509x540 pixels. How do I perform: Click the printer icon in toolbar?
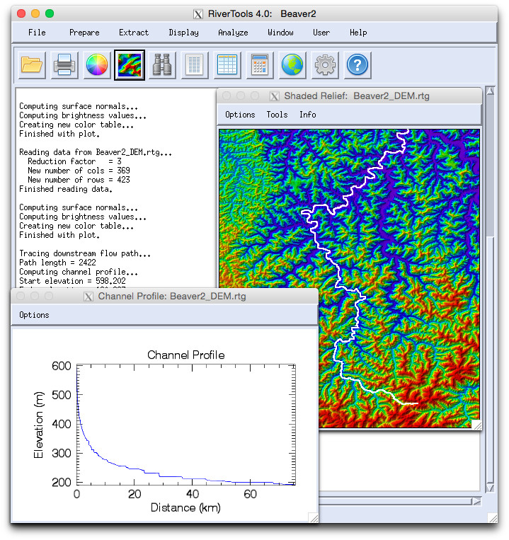point(64,66)
